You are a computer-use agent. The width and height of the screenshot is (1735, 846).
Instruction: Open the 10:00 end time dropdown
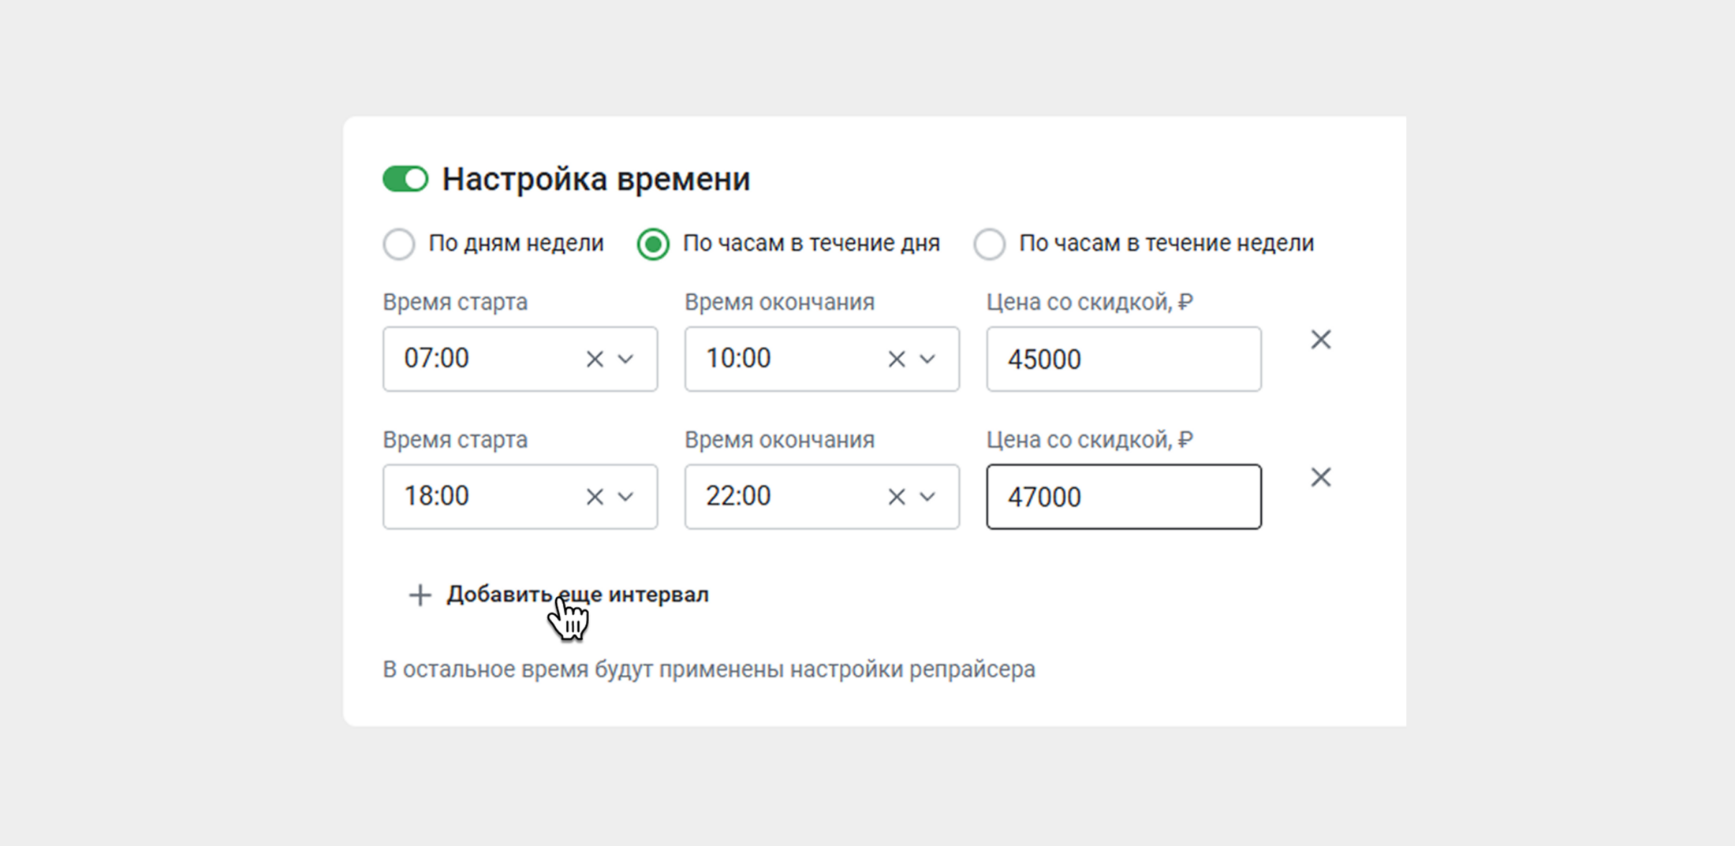[928, 360]
